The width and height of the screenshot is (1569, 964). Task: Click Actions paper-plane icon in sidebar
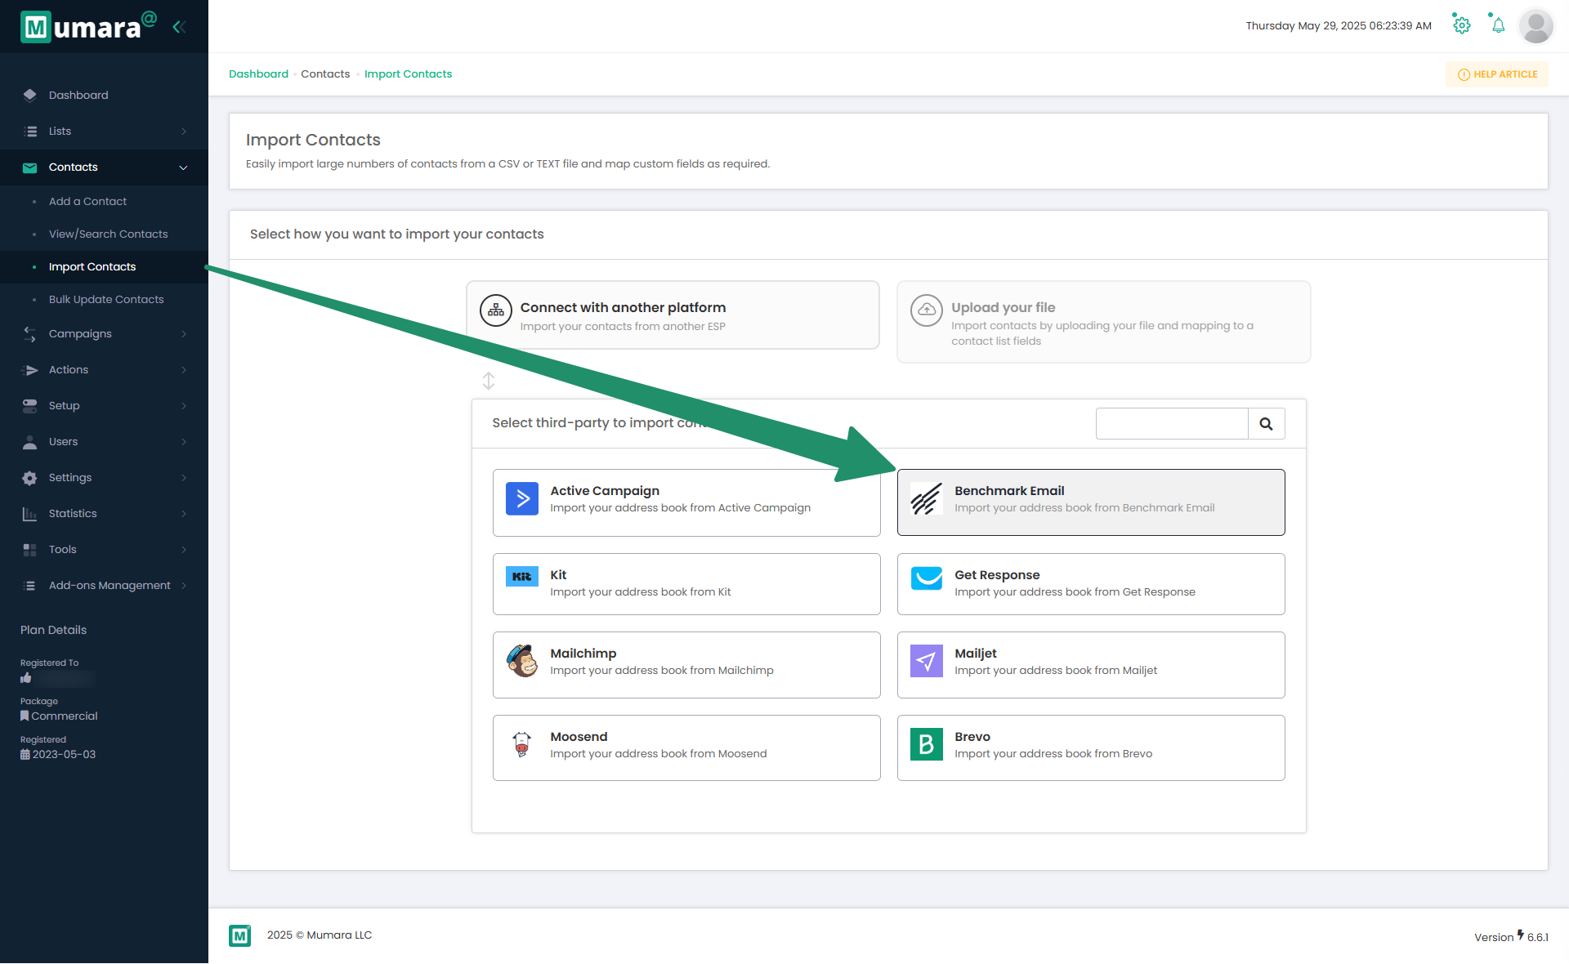point(30,370)
